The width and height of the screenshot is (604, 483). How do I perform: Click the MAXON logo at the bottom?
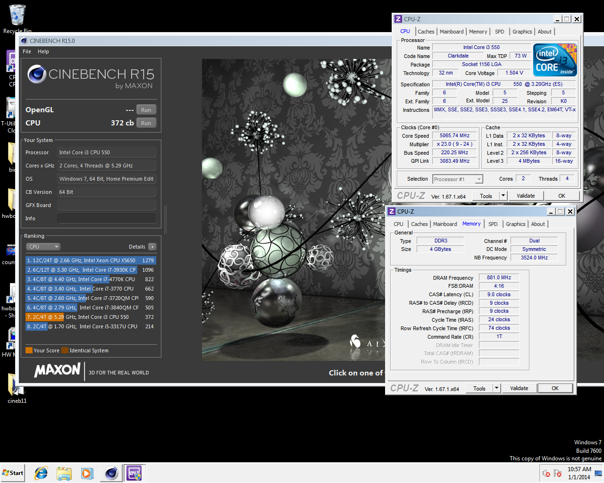coord(58,370)
